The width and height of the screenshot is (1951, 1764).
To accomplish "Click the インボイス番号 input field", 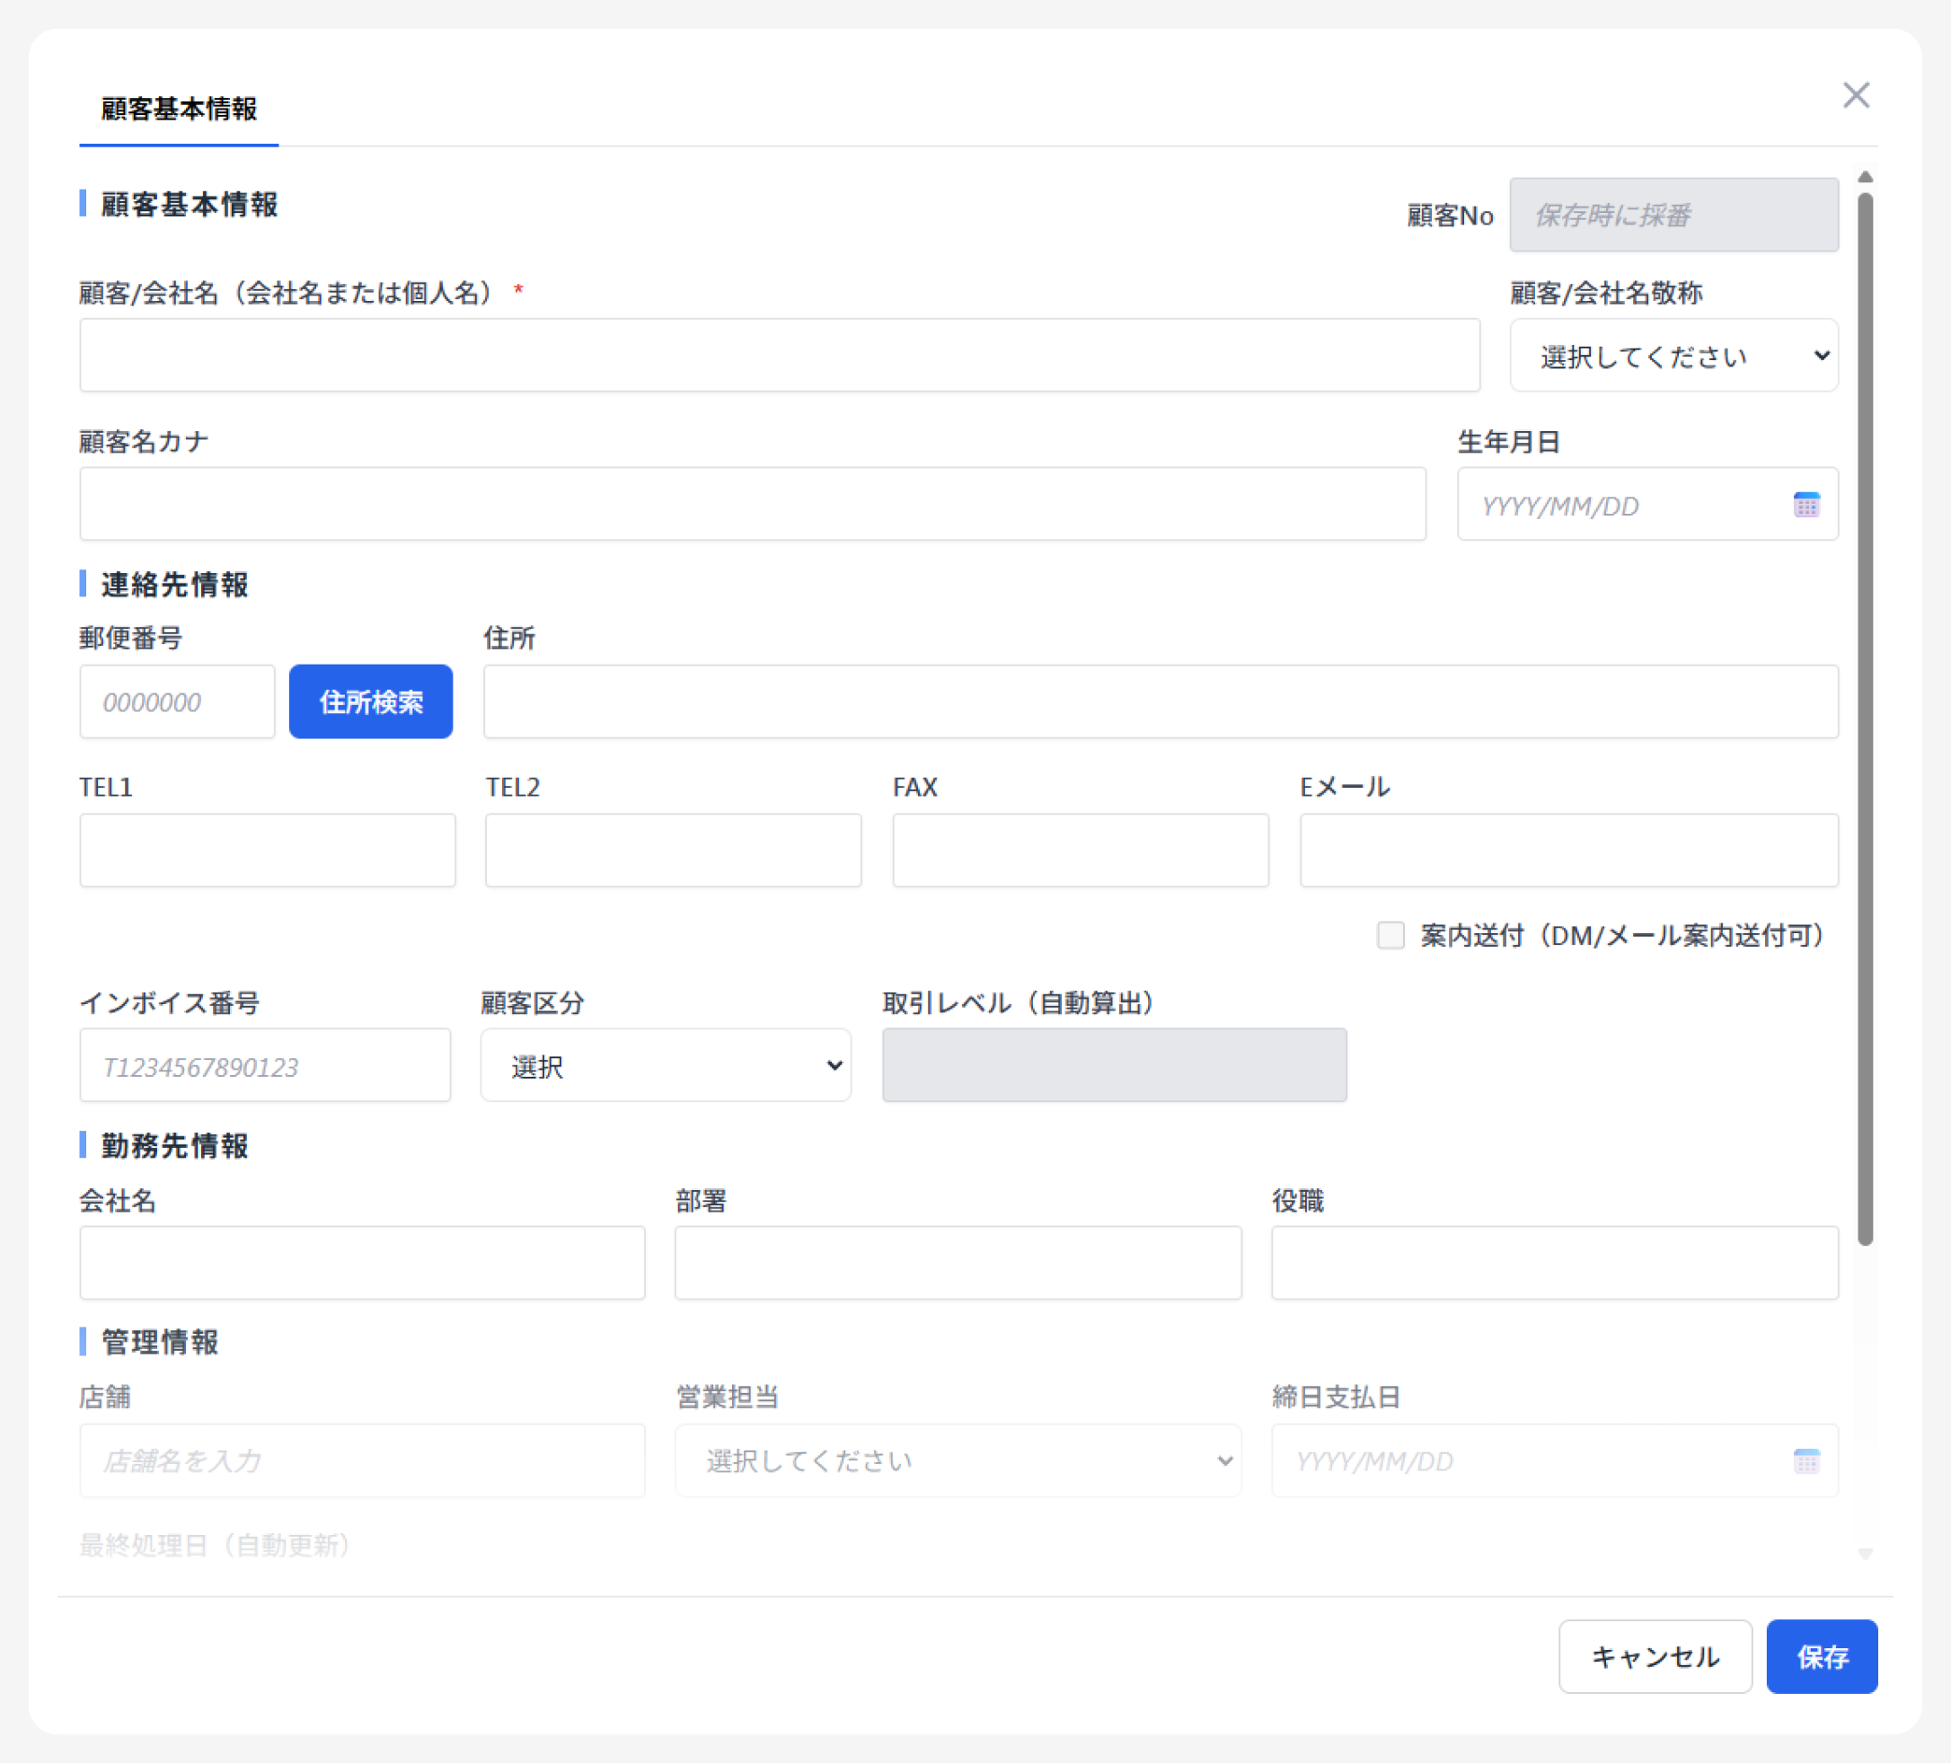I will (265, 1065).
